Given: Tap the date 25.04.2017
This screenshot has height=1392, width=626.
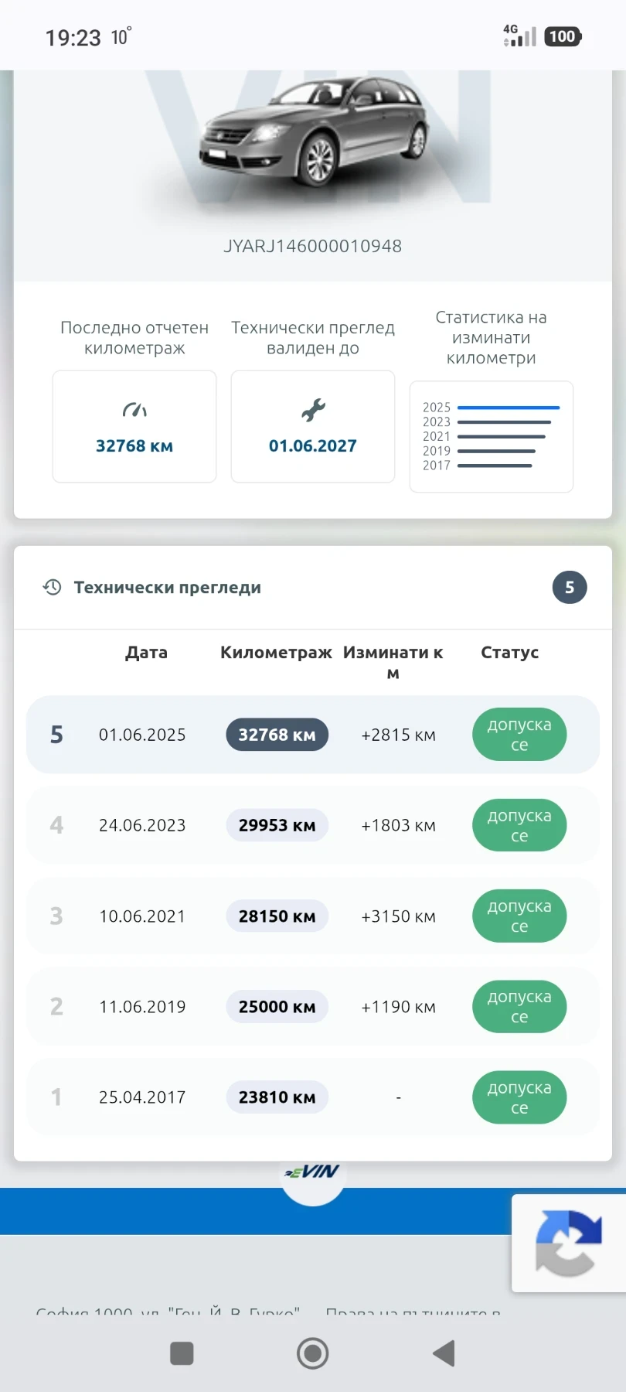Looking at the screenshot, I should pyautogui.click(x=142, y=1097).
